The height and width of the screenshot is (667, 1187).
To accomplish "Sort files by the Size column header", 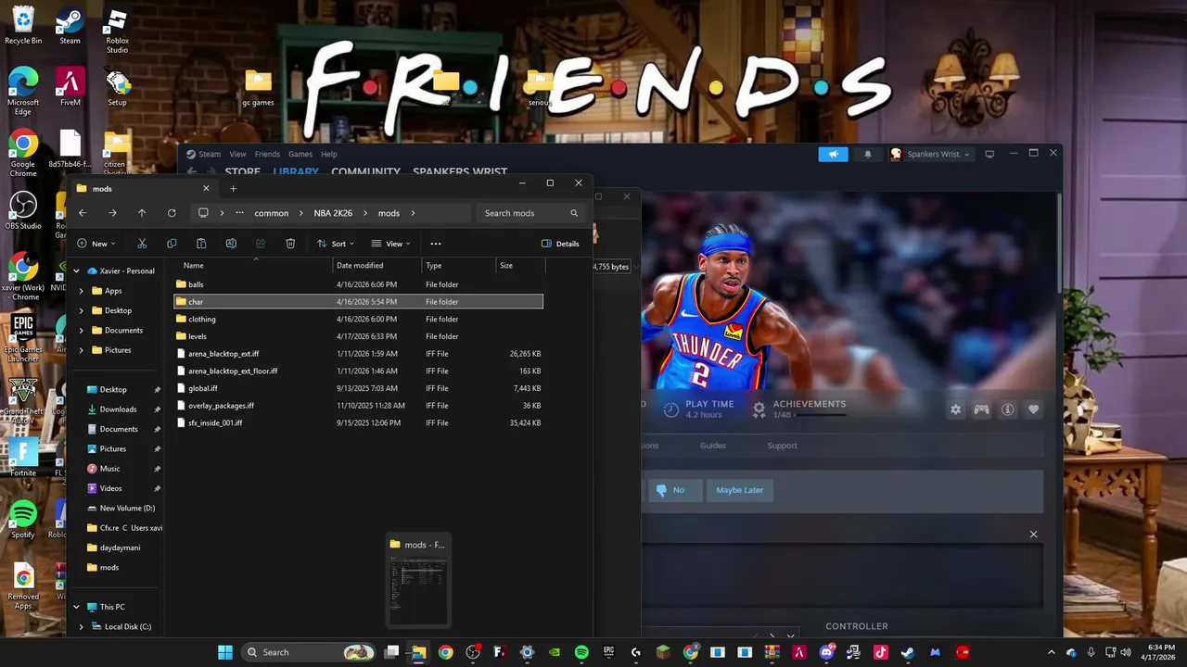I will click(x=520, y=266).
